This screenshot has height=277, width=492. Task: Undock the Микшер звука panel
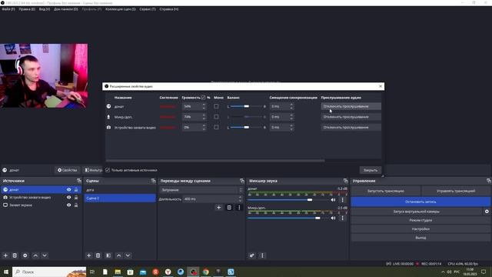coord(345,181)
